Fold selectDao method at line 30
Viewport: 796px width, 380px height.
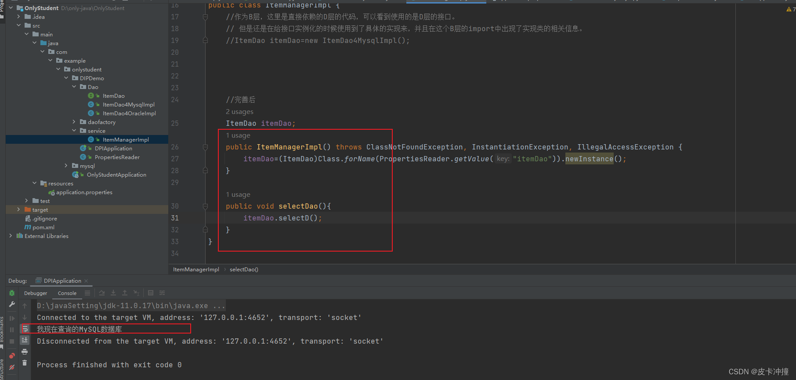(205, 206)
